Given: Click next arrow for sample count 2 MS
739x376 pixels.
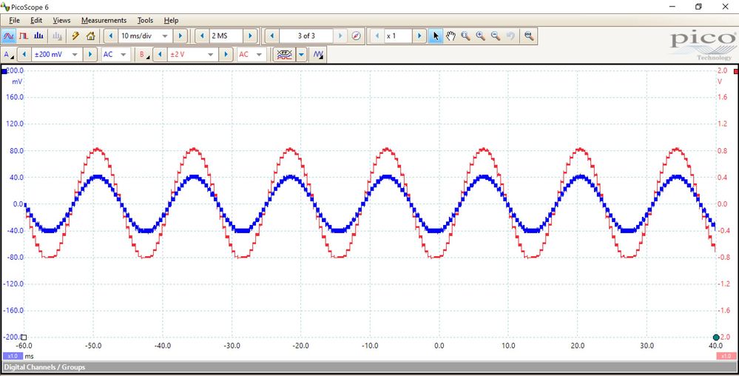Looking at the screenshot, I should pyautogui.click(x=250, y=36).
